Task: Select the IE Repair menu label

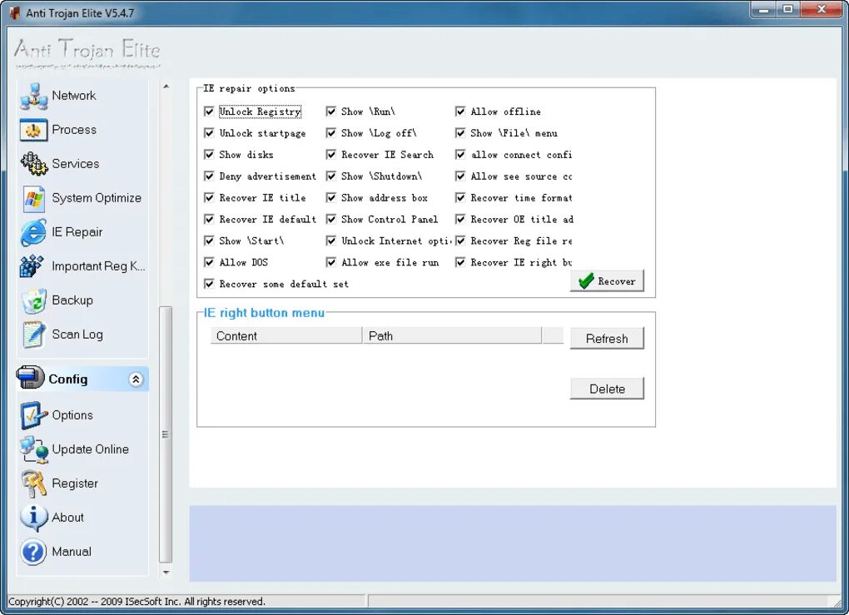Action: coord(77,232)
